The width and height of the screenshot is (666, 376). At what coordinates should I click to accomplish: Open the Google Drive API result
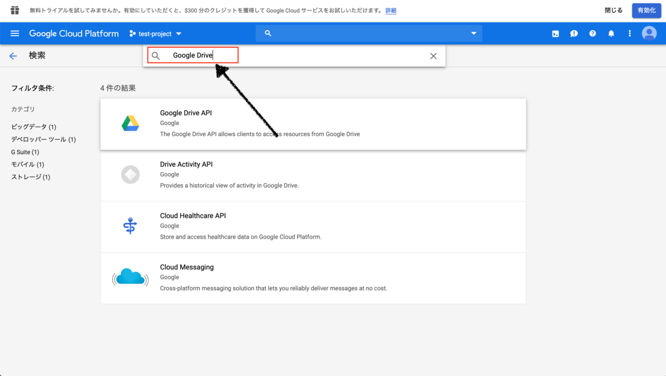pyautogui.click(x=313, y=124)
